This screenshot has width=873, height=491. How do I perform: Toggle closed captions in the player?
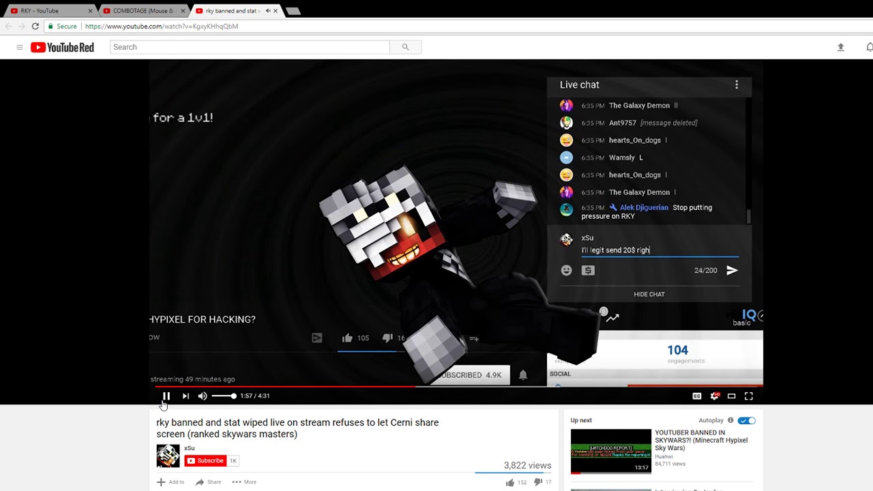pyautogui.click(x=697, y=396)
